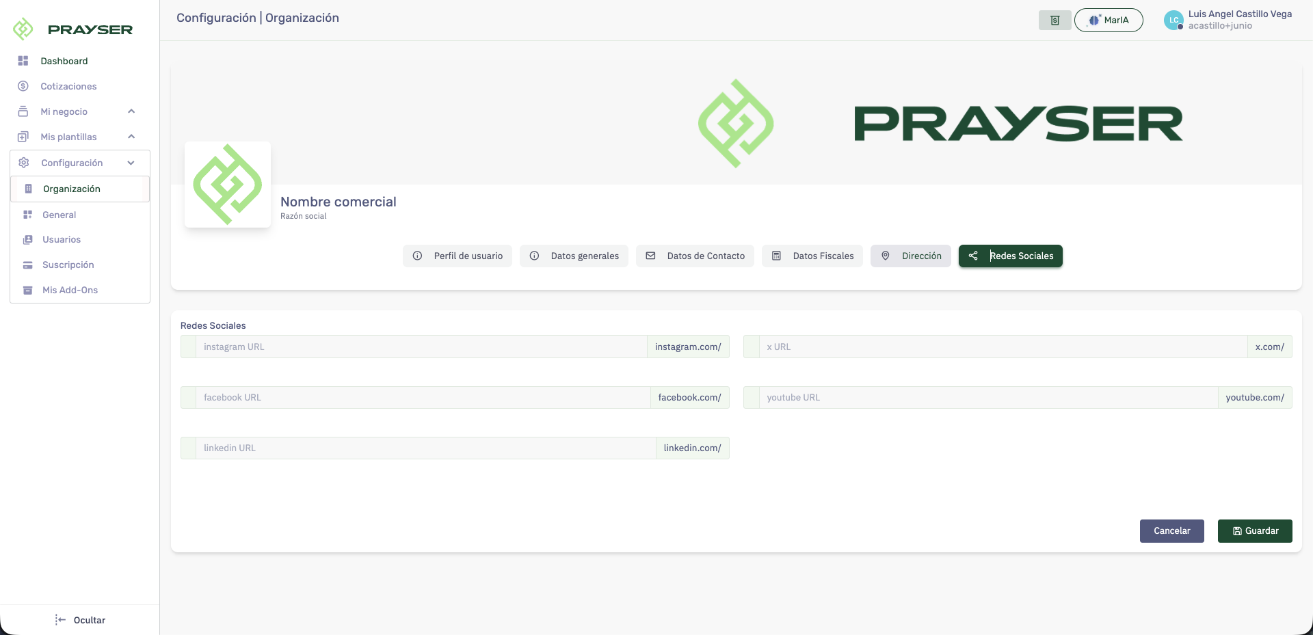Click the "acastillo+junio" account text

pos(1221,26)
